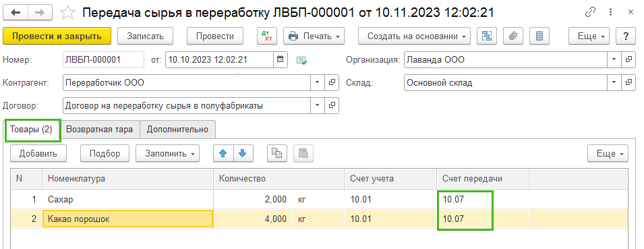Screen dimensions: 644x249
Task: Click the Договор input field
Action: click(187, 105)
